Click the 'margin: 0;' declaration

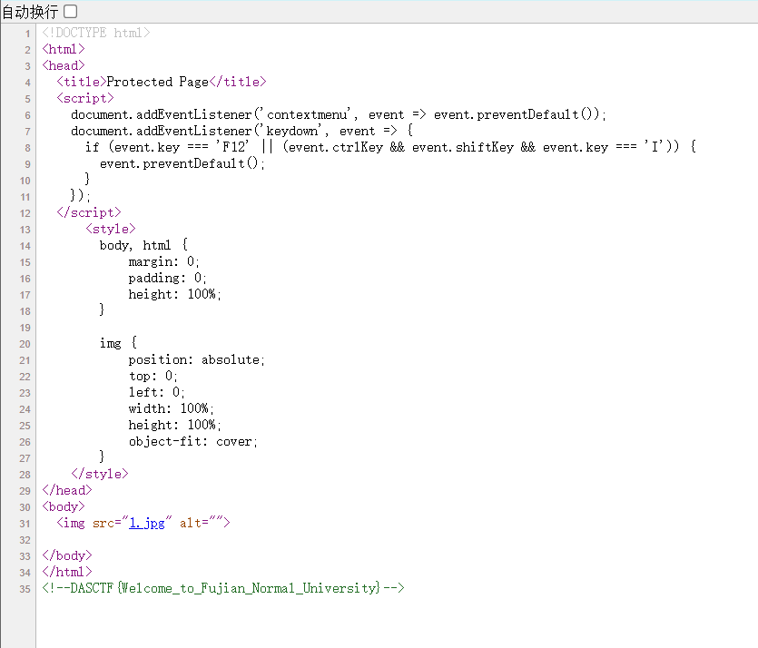(164, 262)
